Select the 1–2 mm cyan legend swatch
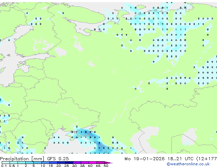 [x=22, y=163]
